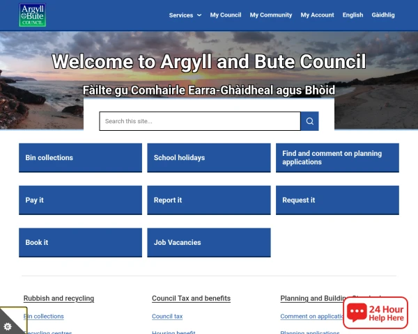Select the Book it tile
This screenshot has width=418, height=334.
point(81,242)
